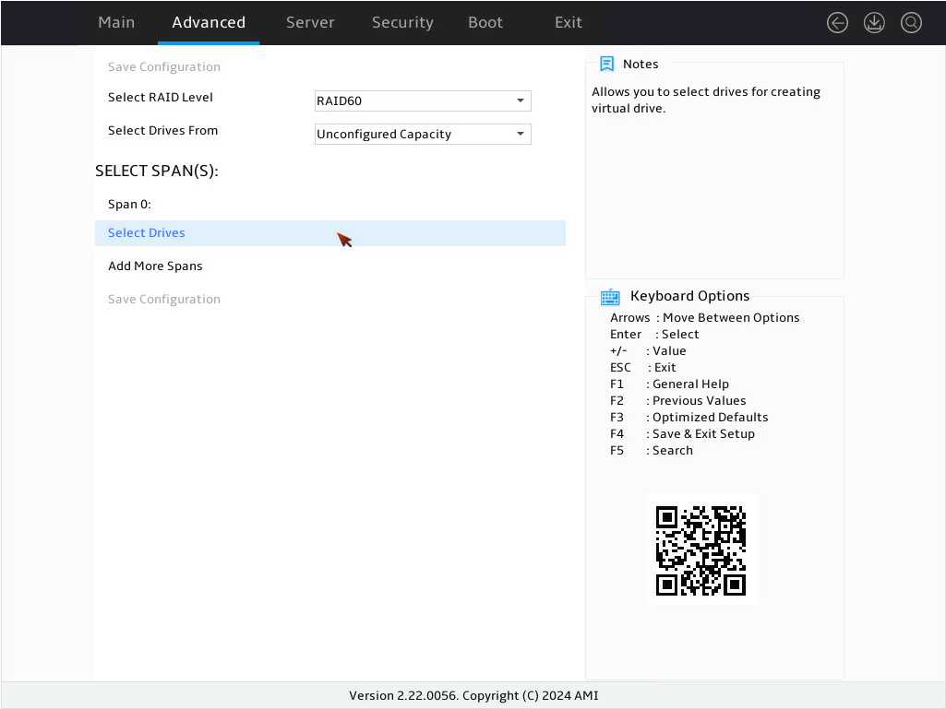Click the save download icon in header

click(x=874, y=23)
